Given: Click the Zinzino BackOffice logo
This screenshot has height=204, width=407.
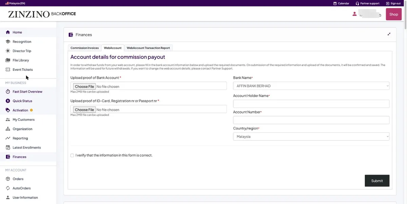Looking at the screenshot, I should click(42, 14).
